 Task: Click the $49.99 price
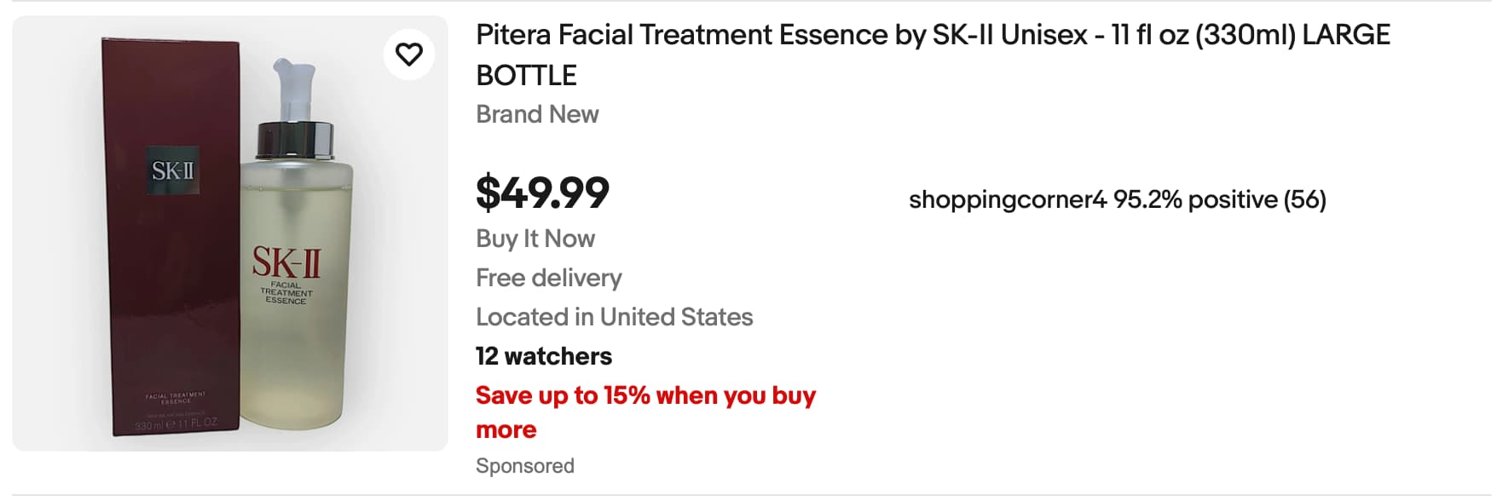pos(542,193)
